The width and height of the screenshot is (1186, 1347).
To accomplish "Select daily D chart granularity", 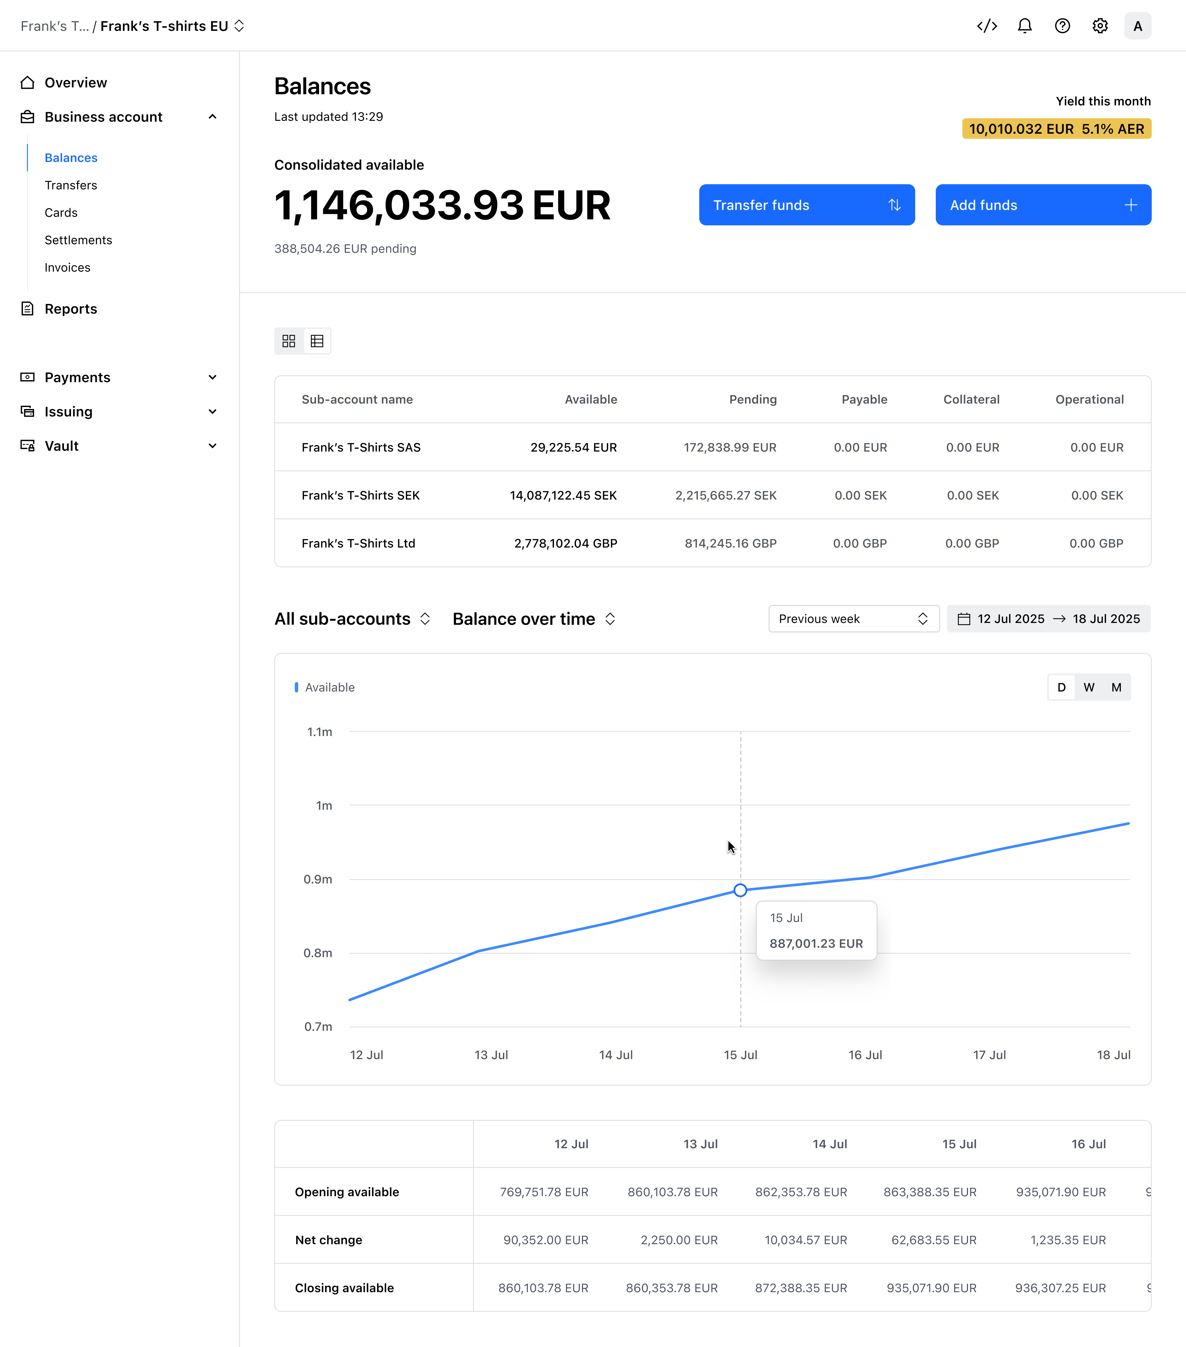I will [1061, 687].
